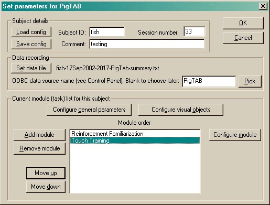Select Touch Training in module list
This screenshot has width=270, height=205.
[x=135, y=141]
